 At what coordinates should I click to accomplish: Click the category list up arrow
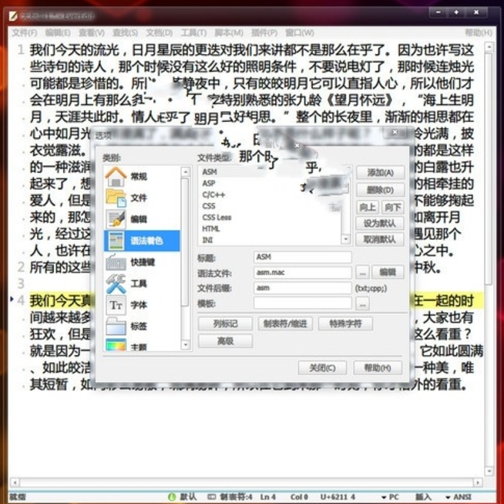click(186, 172)
